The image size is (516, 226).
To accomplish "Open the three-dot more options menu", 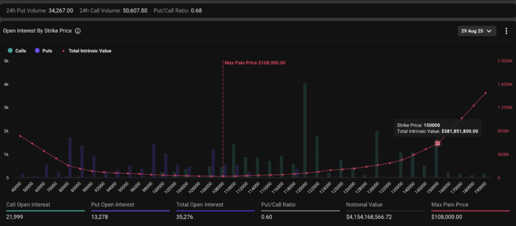I will [506, 31].
